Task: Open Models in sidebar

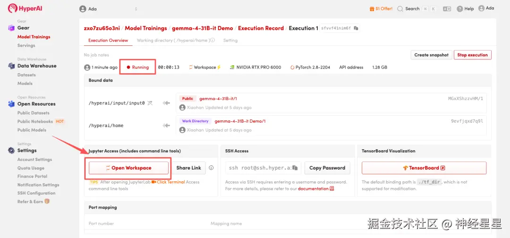Action: click(x=25, y=83)
